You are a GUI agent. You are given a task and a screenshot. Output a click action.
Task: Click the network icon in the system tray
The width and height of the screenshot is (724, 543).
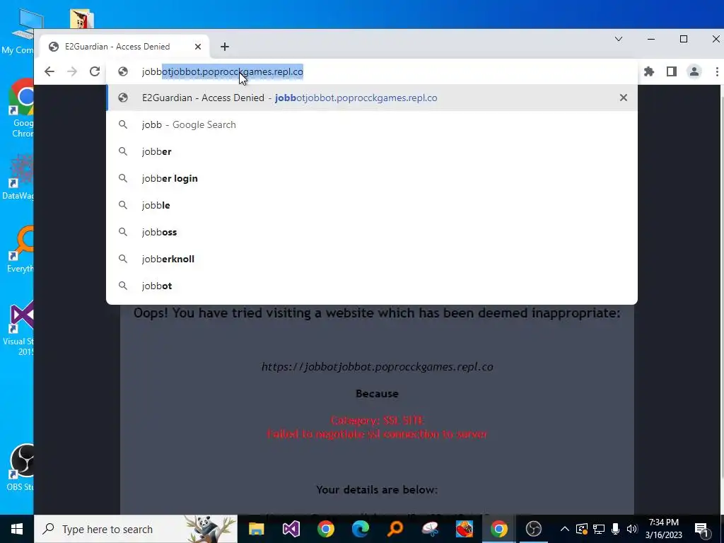pos(599,529)
